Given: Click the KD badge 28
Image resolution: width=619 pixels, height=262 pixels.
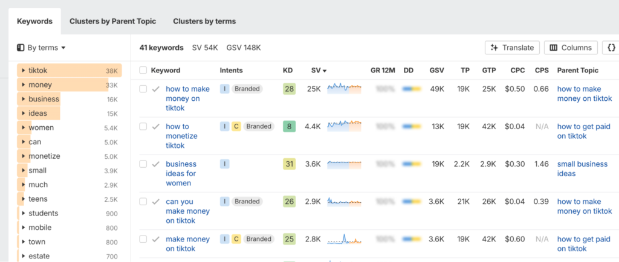Looking at the screenshot, I should tap(290, 89).
